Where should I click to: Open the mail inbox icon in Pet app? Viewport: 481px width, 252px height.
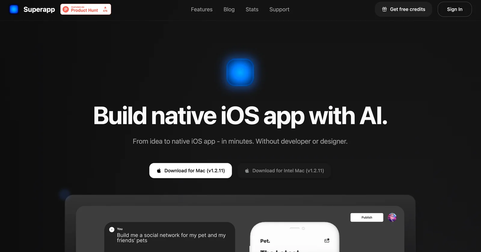click(327, 241)
